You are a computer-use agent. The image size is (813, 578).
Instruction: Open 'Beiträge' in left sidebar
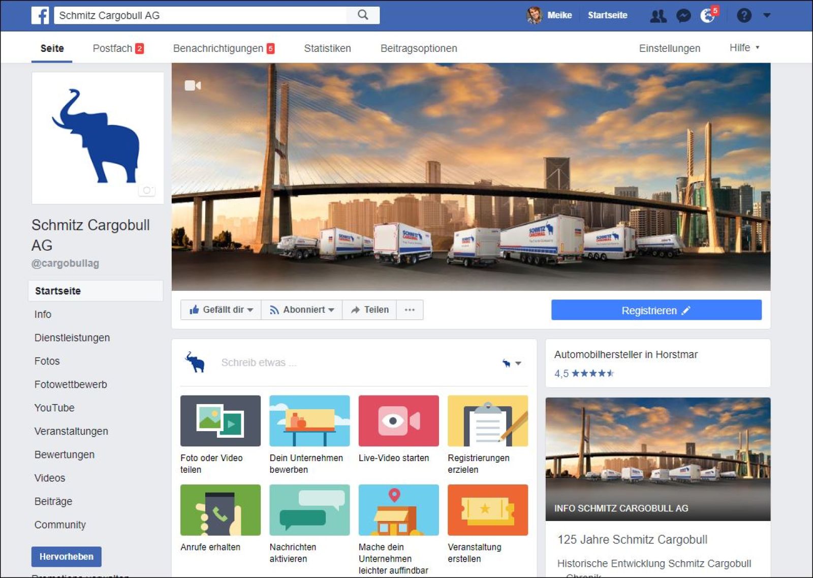click(x=53, y=501)
